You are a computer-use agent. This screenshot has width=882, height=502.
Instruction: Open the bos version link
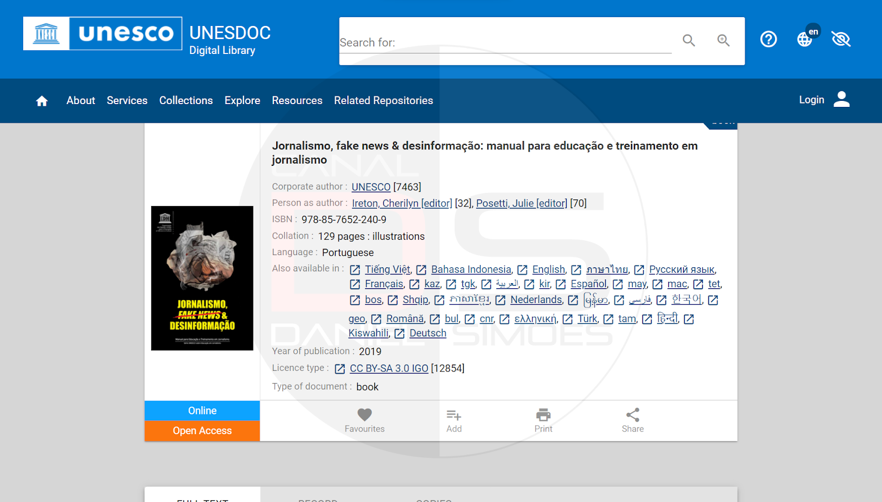point(373,300)
